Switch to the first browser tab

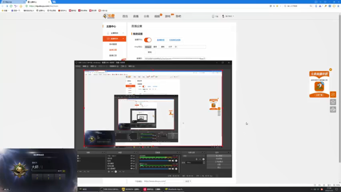pos(13,2)
